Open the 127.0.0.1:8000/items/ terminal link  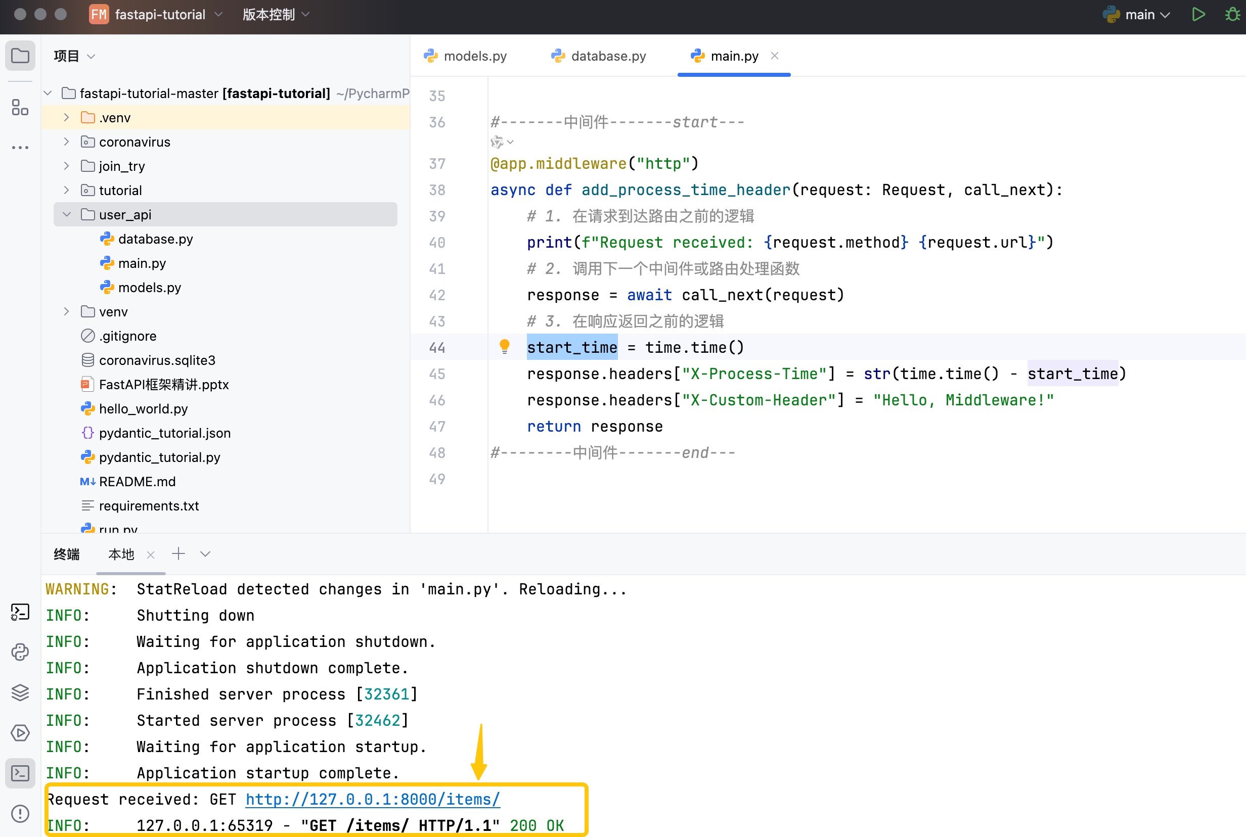click(x=372, y=799)
